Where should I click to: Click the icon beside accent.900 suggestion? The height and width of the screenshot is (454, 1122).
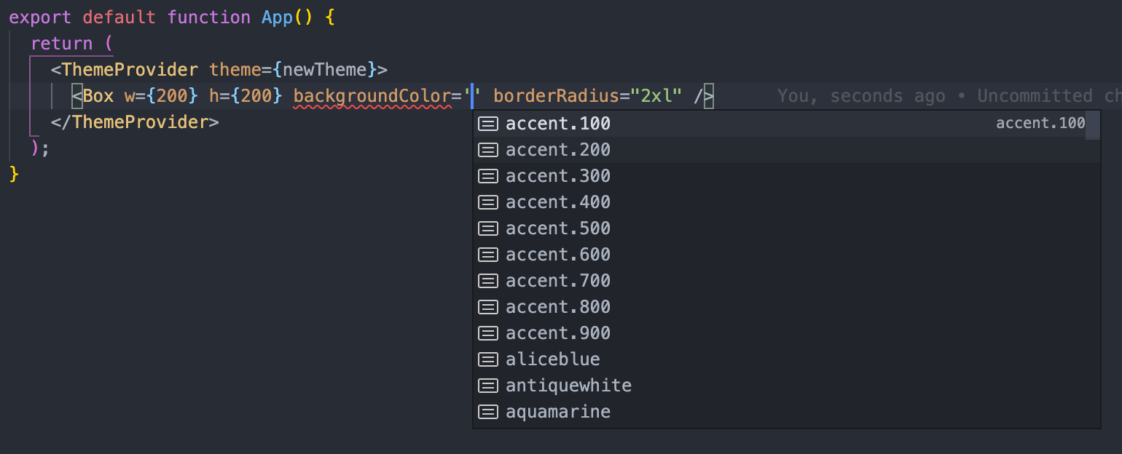tap(487, 334)
